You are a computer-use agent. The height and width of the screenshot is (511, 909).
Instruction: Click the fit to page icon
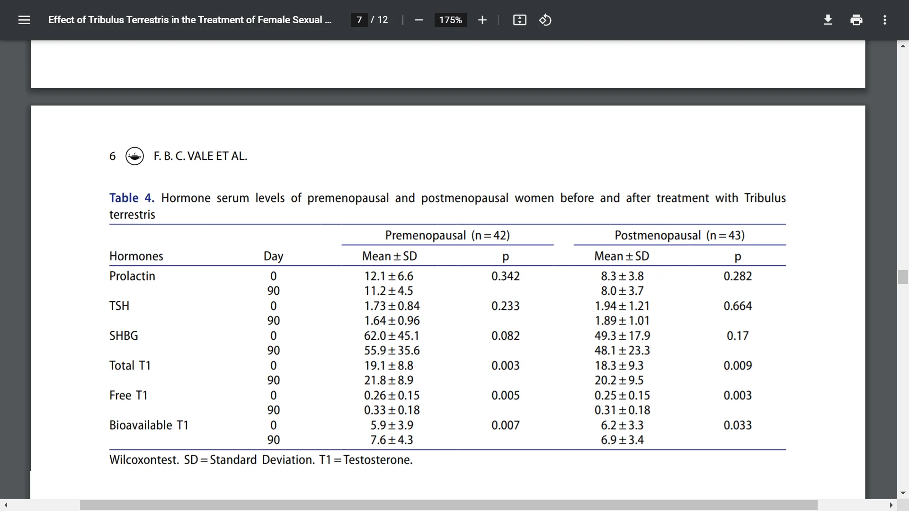519,20
